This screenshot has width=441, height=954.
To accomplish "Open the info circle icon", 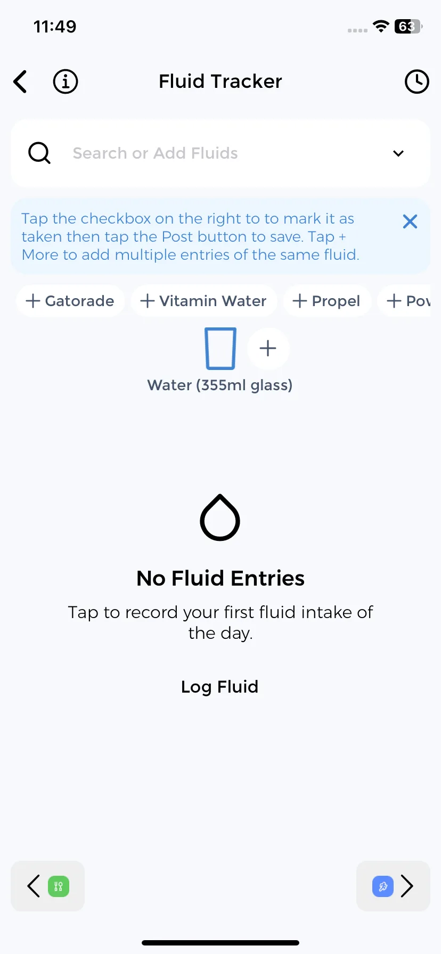I will [66, 82].
